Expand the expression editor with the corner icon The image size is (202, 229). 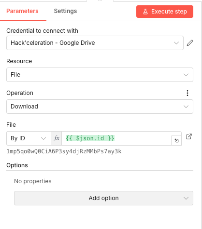[176, 140]
